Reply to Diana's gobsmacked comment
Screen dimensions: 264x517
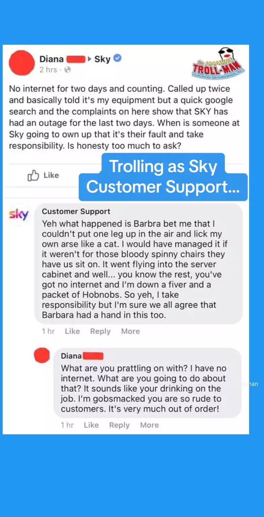pos(119,425)
